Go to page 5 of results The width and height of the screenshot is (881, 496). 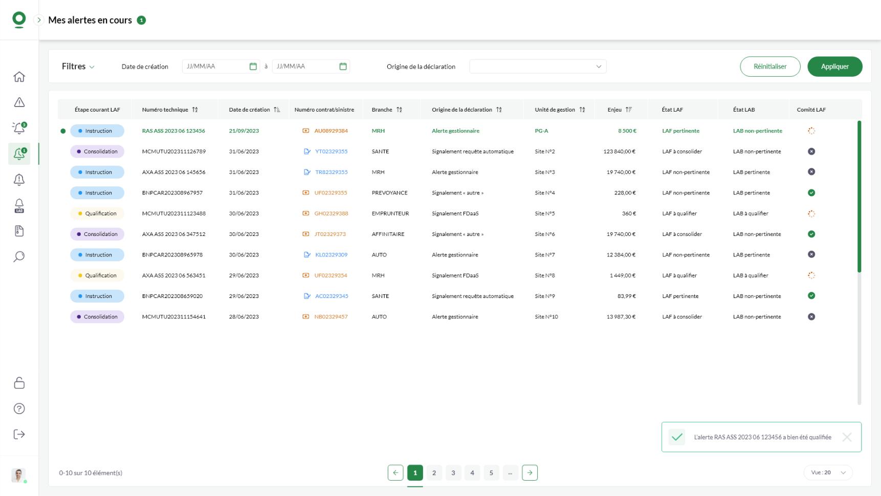pyautogui.click(x=491, y=473)
